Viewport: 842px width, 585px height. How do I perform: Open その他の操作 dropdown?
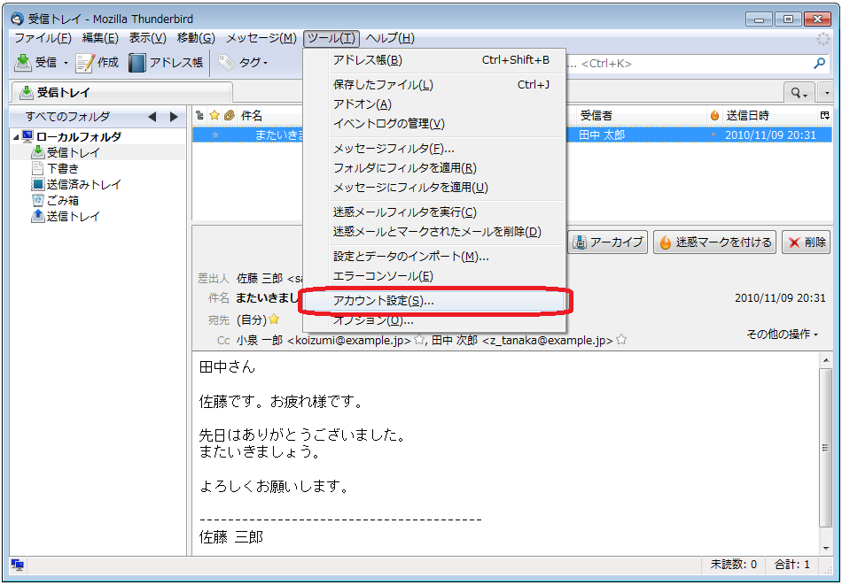point(782,335)
